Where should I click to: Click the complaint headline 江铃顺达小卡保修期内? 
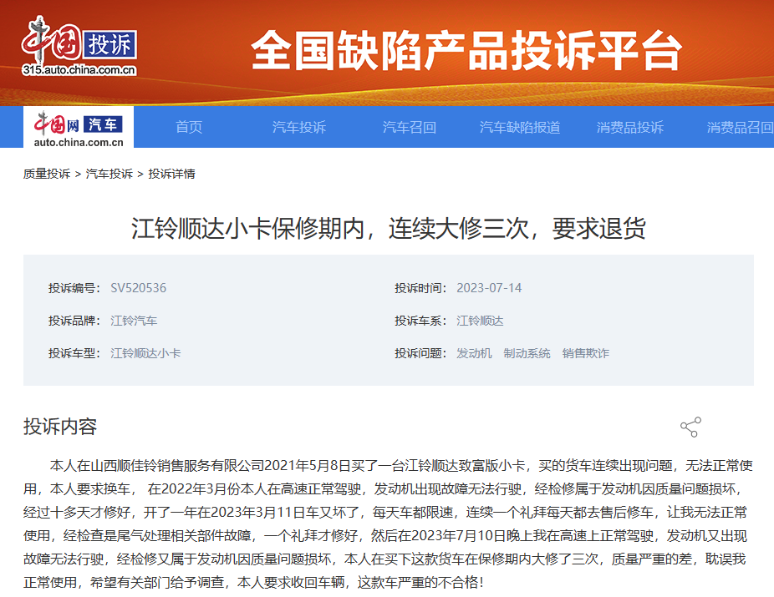388,228
